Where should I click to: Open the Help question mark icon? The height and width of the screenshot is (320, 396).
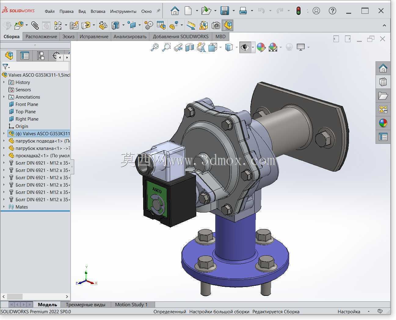point(332,11)
